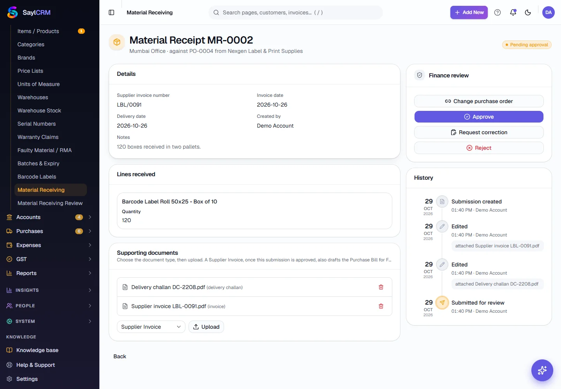Click the SaylCRM logo icon
561x389 pixels.
pos(12,12)
